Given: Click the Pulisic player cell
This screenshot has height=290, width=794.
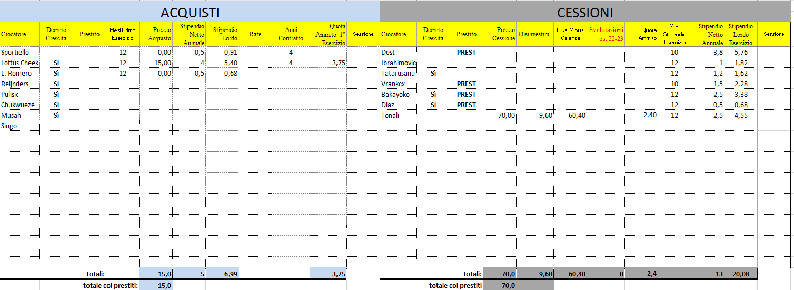Looking at the screenshot, I should [20, 95].
